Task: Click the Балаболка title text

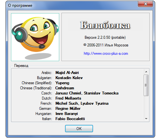Action: (105, 25)
